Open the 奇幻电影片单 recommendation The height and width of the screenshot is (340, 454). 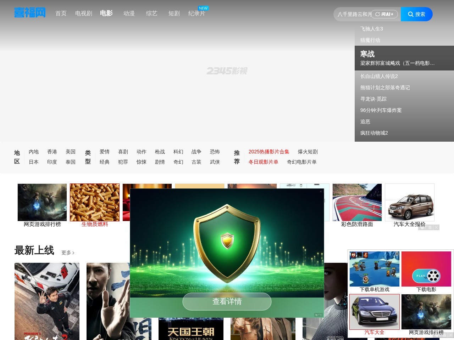pos(302,162)
